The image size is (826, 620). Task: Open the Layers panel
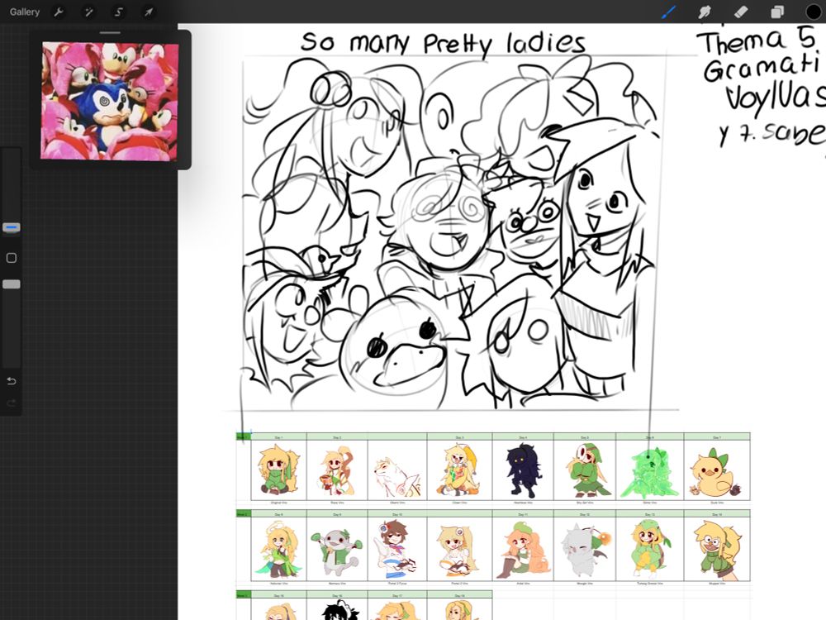(777, 12)
